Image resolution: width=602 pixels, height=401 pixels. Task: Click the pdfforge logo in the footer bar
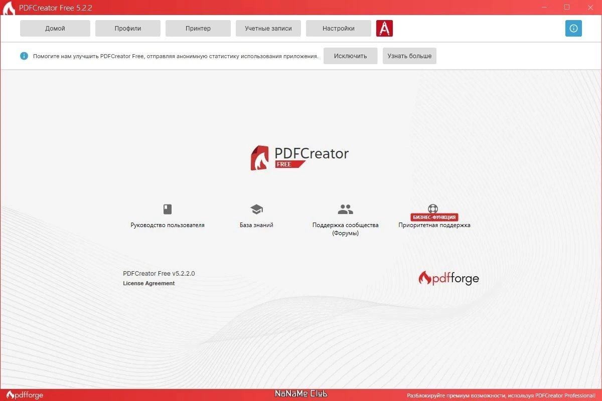[x=25, y=395]
